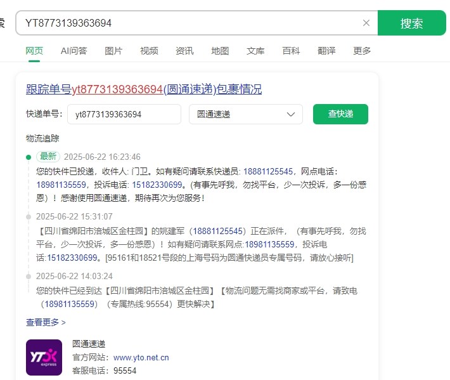Click the green 搜索 search button
450x380 pixels.
click(411, 23)
